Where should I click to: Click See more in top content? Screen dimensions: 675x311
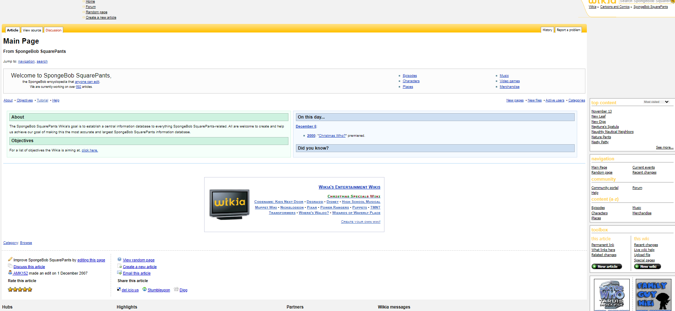coord(665,147)
